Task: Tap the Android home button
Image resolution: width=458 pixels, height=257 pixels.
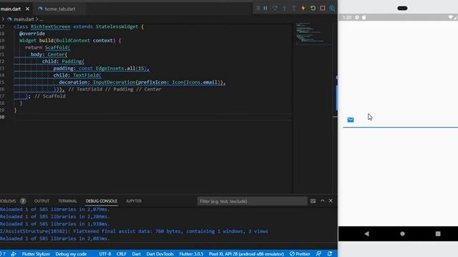Action: [402, 233]
